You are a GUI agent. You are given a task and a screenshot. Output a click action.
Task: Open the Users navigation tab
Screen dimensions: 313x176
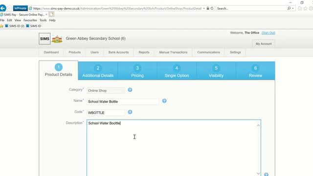pyautogui.click(x=94, y=52)
